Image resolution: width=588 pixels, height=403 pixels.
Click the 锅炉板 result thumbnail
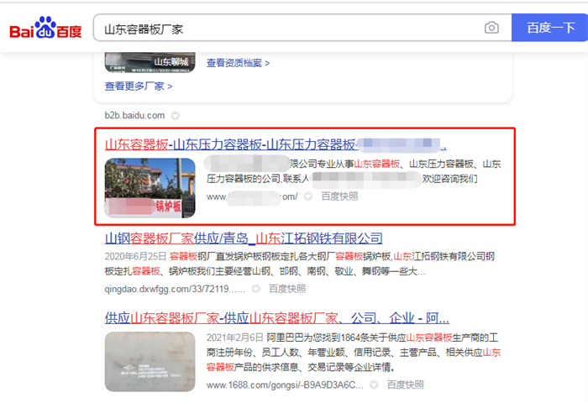pyautogui.click(x=150, y=188)
